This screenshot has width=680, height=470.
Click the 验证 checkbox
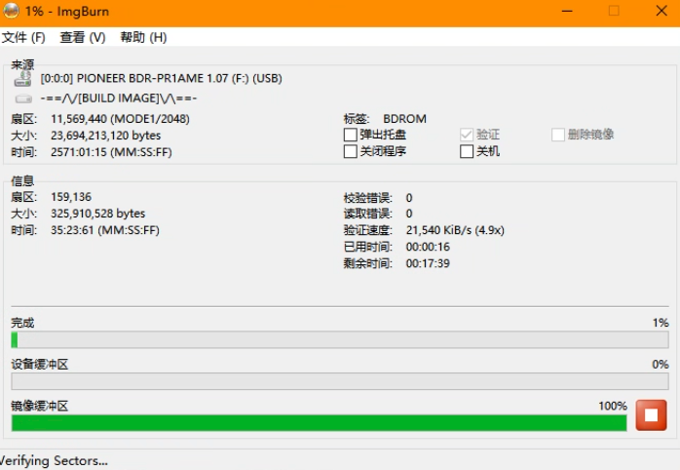pos(467,135)
